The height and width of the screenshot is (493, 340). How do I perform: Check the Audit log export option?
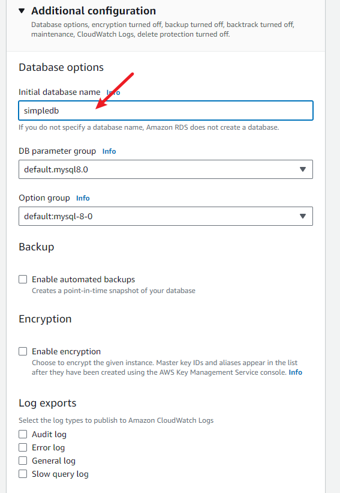[x=23, y=434]
